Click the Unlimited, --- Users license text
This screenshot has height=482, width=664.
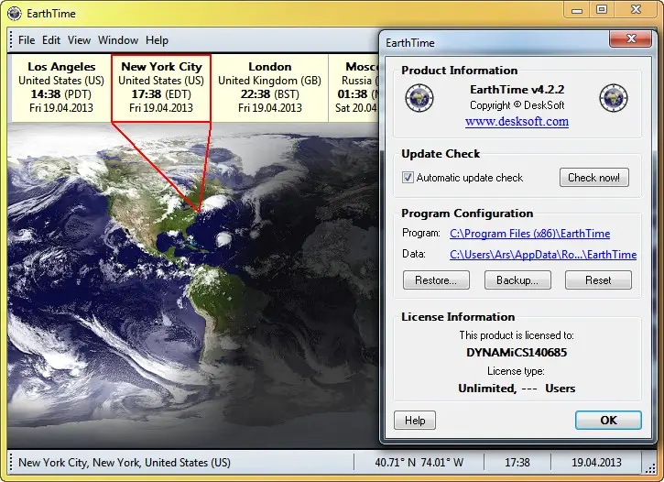click(517, 389)
